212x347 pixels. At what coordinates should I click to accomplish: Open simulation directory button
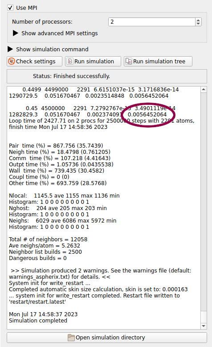(x=107, y=338)
